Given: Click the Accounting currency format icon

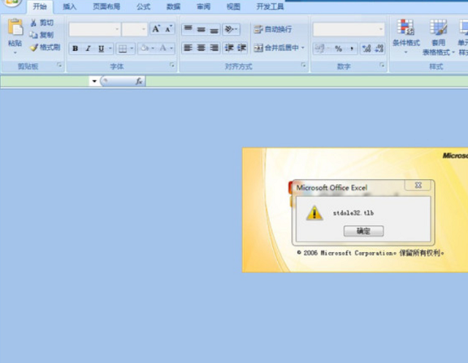Looking at the screenshot, I should 319,48.
